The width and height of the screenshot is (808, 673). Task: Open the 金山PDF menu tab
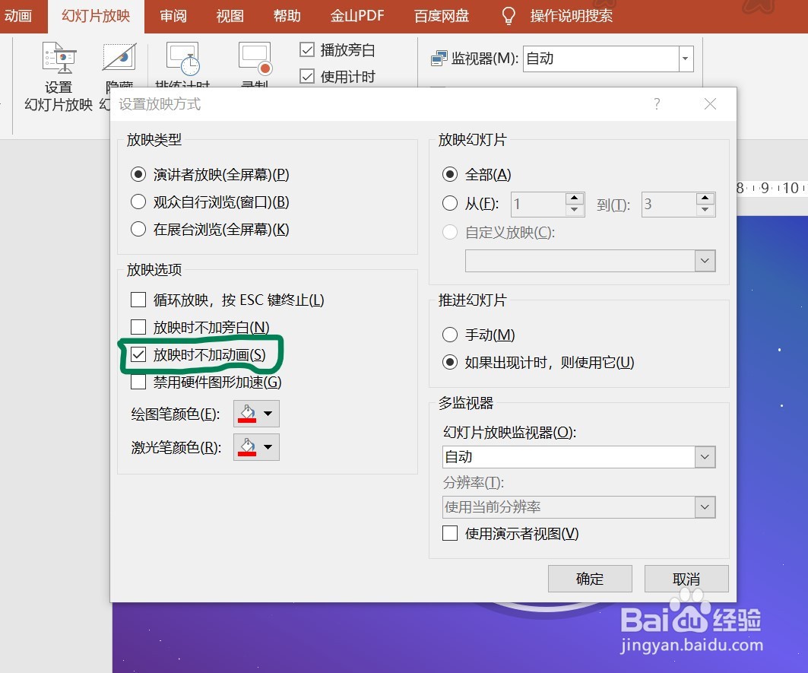(356, 15)
